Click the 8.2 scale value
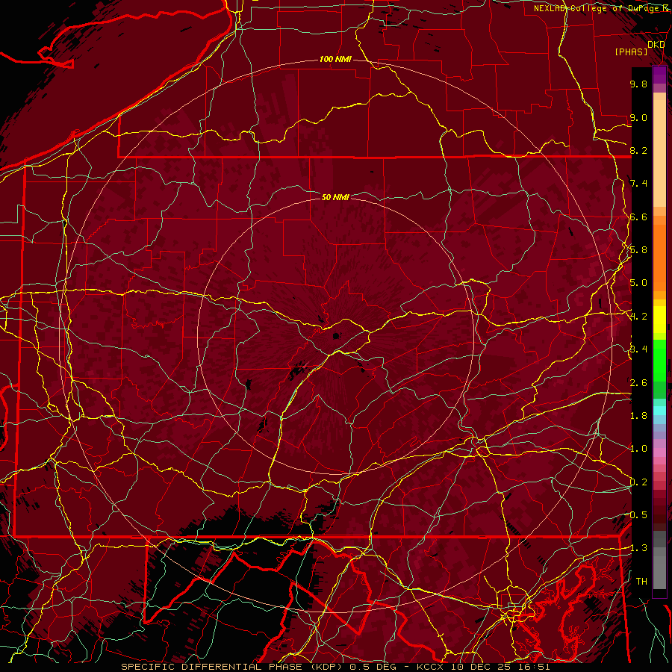This screenshot has height=672, width=672. pos(638,150)
